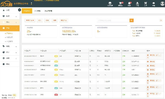Select the middle sub-item under the product menu
The height and width of the screenshot is (99, 165).
(x=9, y=37)
